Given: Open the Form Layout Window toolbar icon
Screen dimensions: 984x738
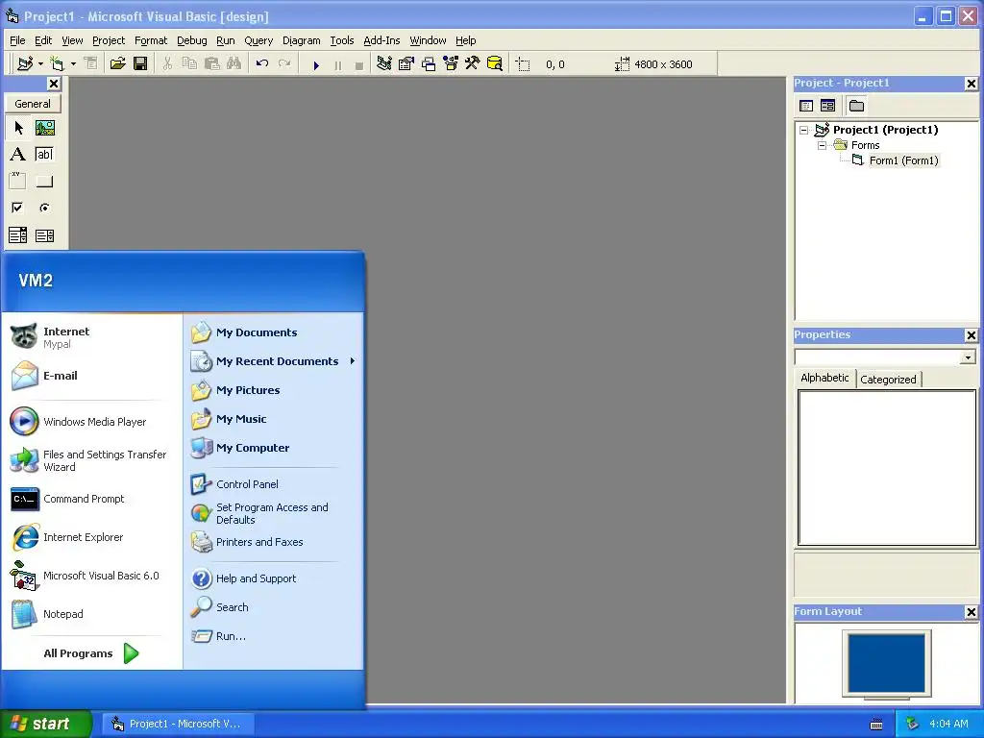Looking at the screenshot, I should (x=429, y=63).
